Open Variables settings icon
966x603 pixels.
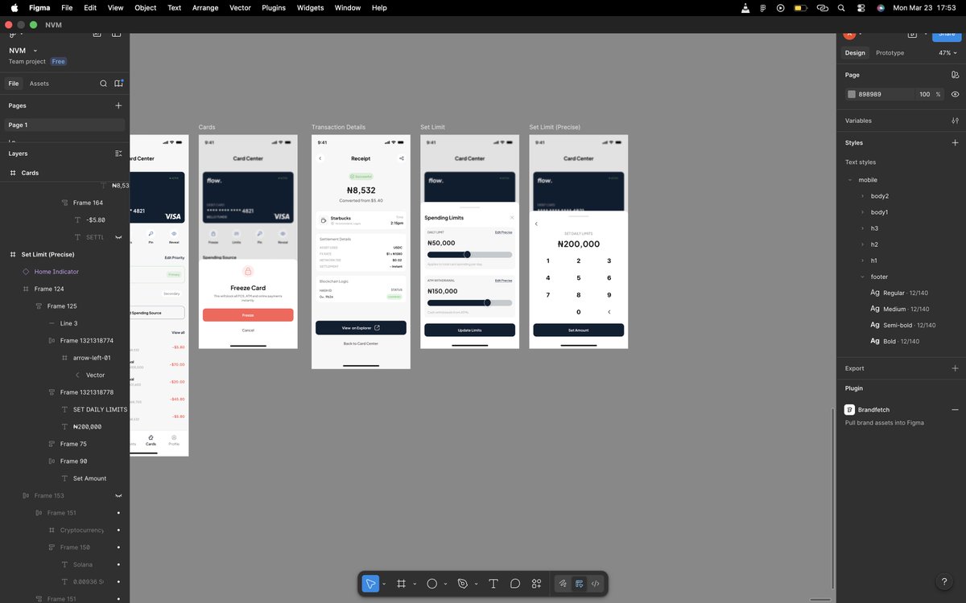[955, 121]
